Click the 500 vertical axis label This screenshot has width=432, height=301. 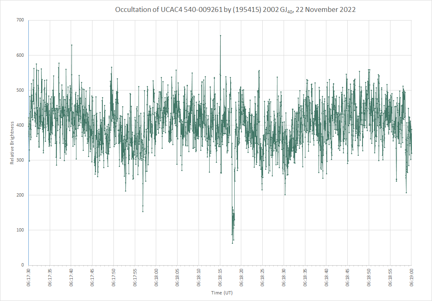click(x=21, y=90)
